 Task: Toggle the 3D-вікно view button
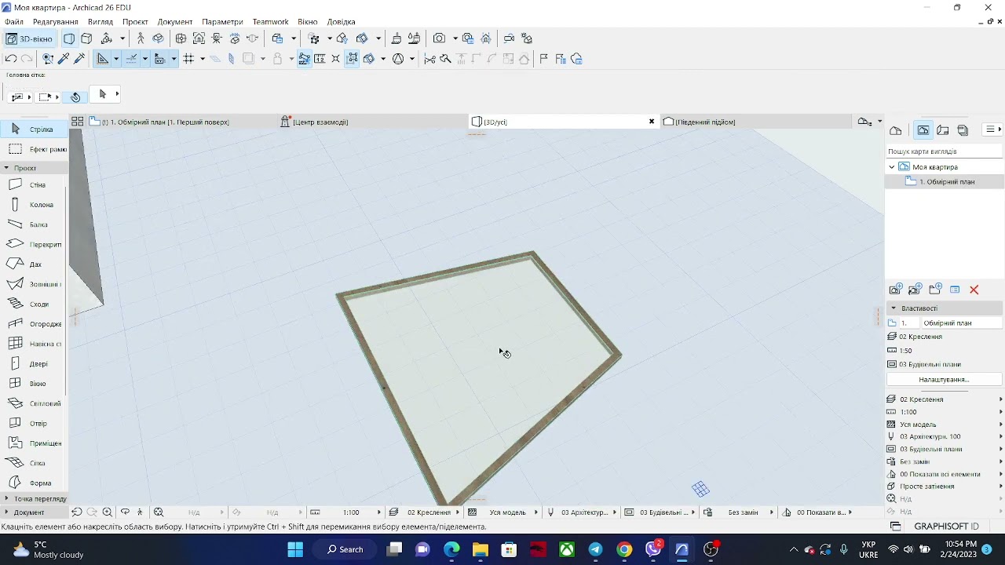[29, 38]
